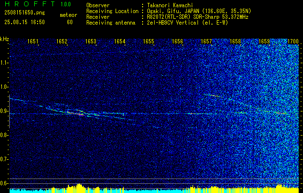
Task: Click the filename 2508151650.png
Action: 25,13
